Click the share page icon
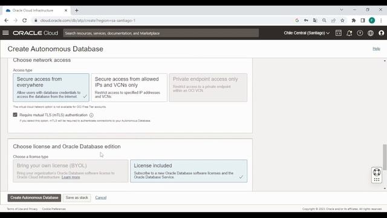The width and height of the screenshot is (387, 218). click(x=333, y=21)
